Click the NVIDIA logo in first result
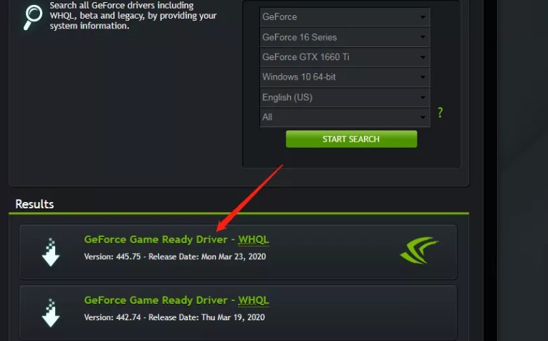The width and height of the screenshot is (548, 341). click(419, 250)
